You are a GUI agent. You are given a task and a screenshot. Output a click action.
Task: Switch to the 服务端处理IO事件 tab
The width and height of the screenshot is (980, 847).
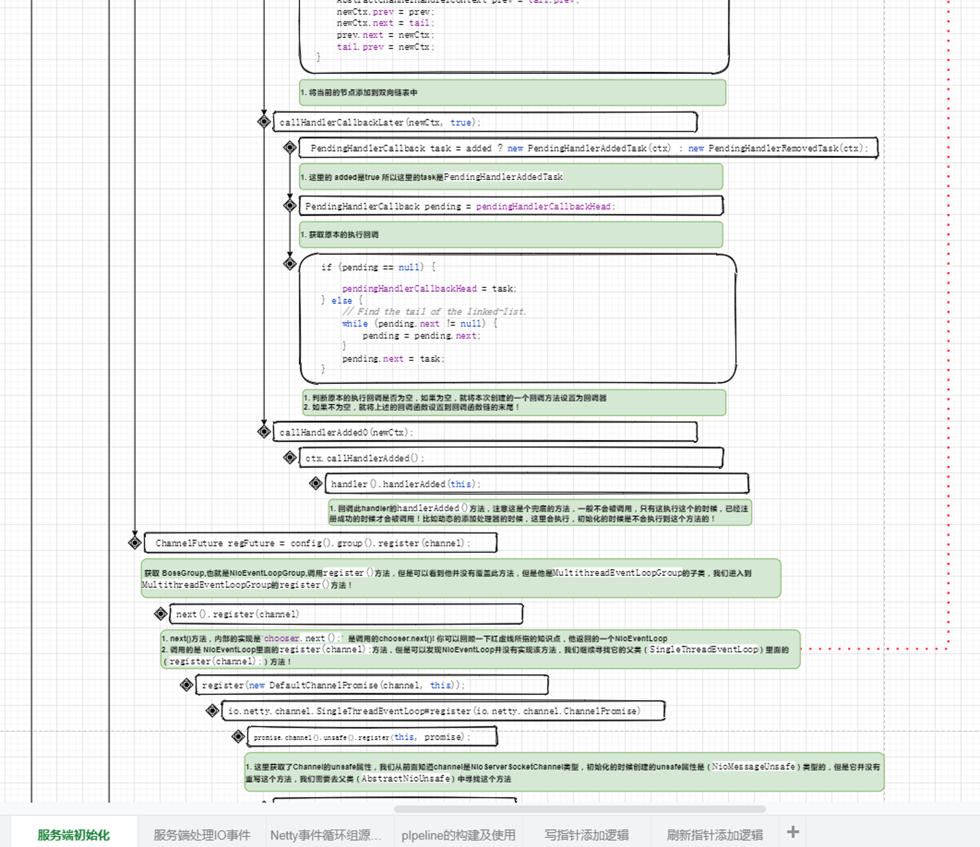tap(202, 834)
